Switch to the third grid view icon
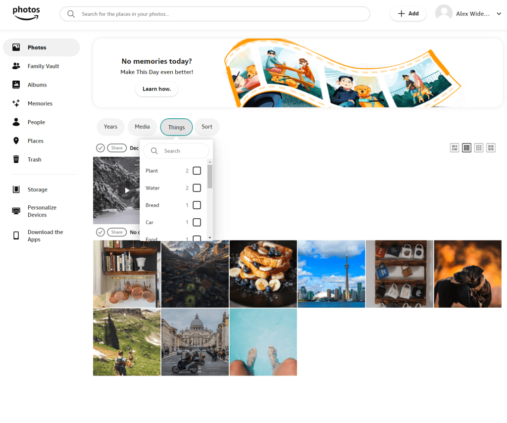 pyautogui.click(x=479, y=147)
